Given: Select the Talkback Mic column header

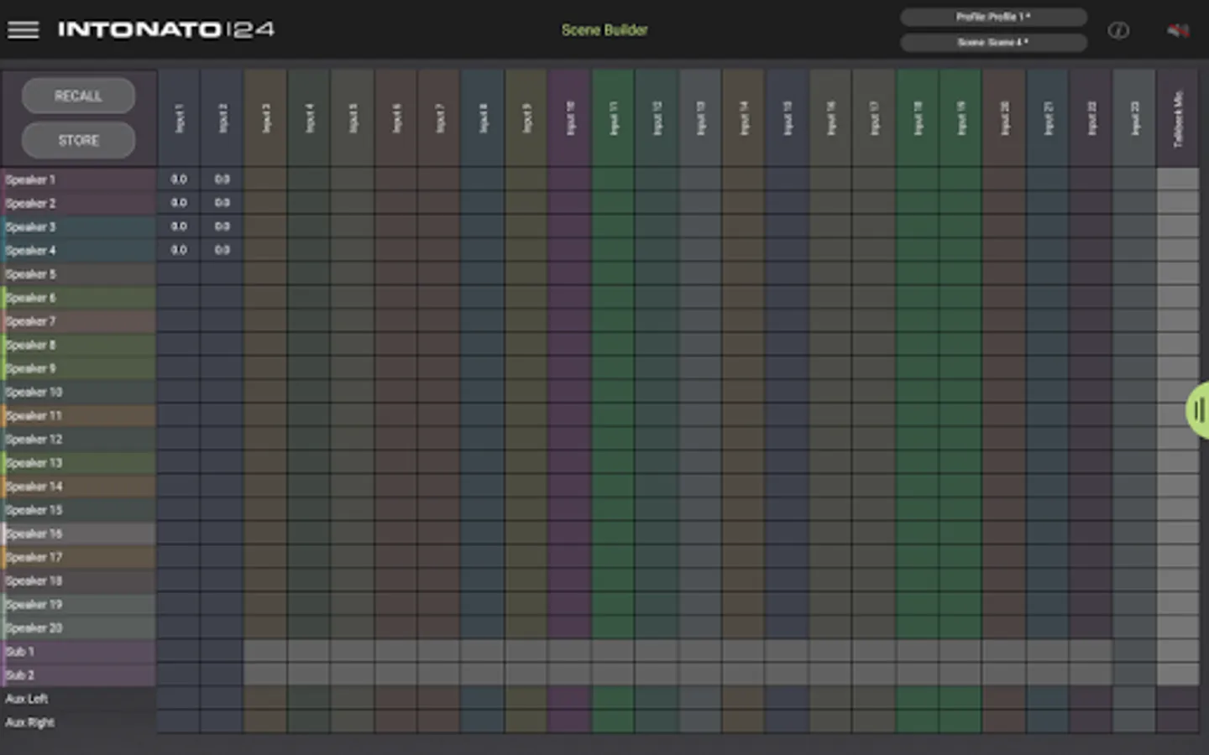Looking at the screenshot, I should point(1178,118).
